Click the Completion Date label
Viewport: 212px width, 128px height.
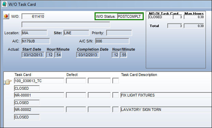click(93, 49)
